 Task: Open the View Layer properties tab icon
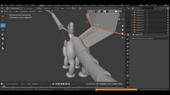tap(127, 50)
